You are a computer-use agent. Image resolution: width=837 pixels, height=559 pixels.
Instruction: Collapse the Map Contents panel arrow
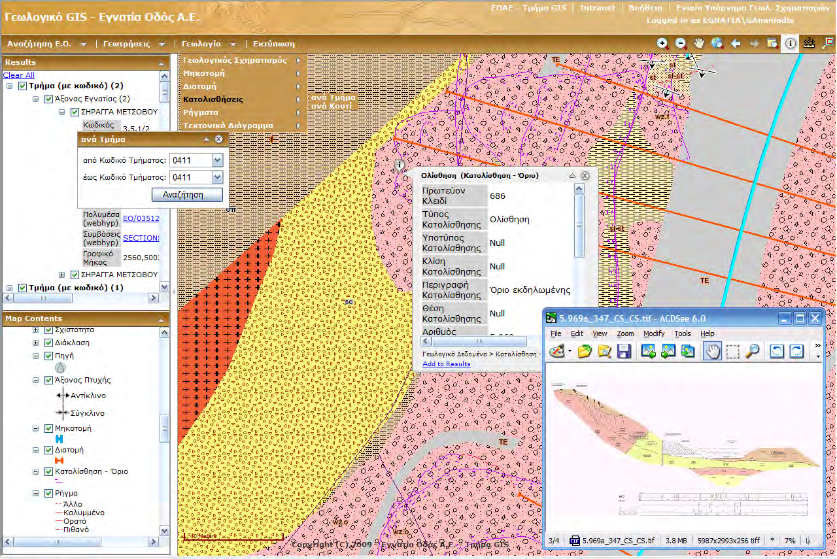coord(160,319)
